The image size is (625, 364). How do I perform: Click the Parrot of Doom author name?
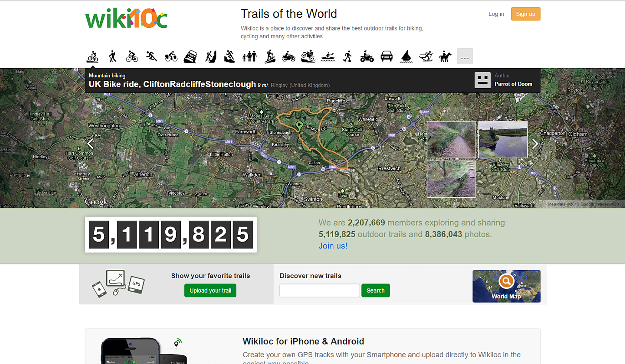tap(513, 84)
